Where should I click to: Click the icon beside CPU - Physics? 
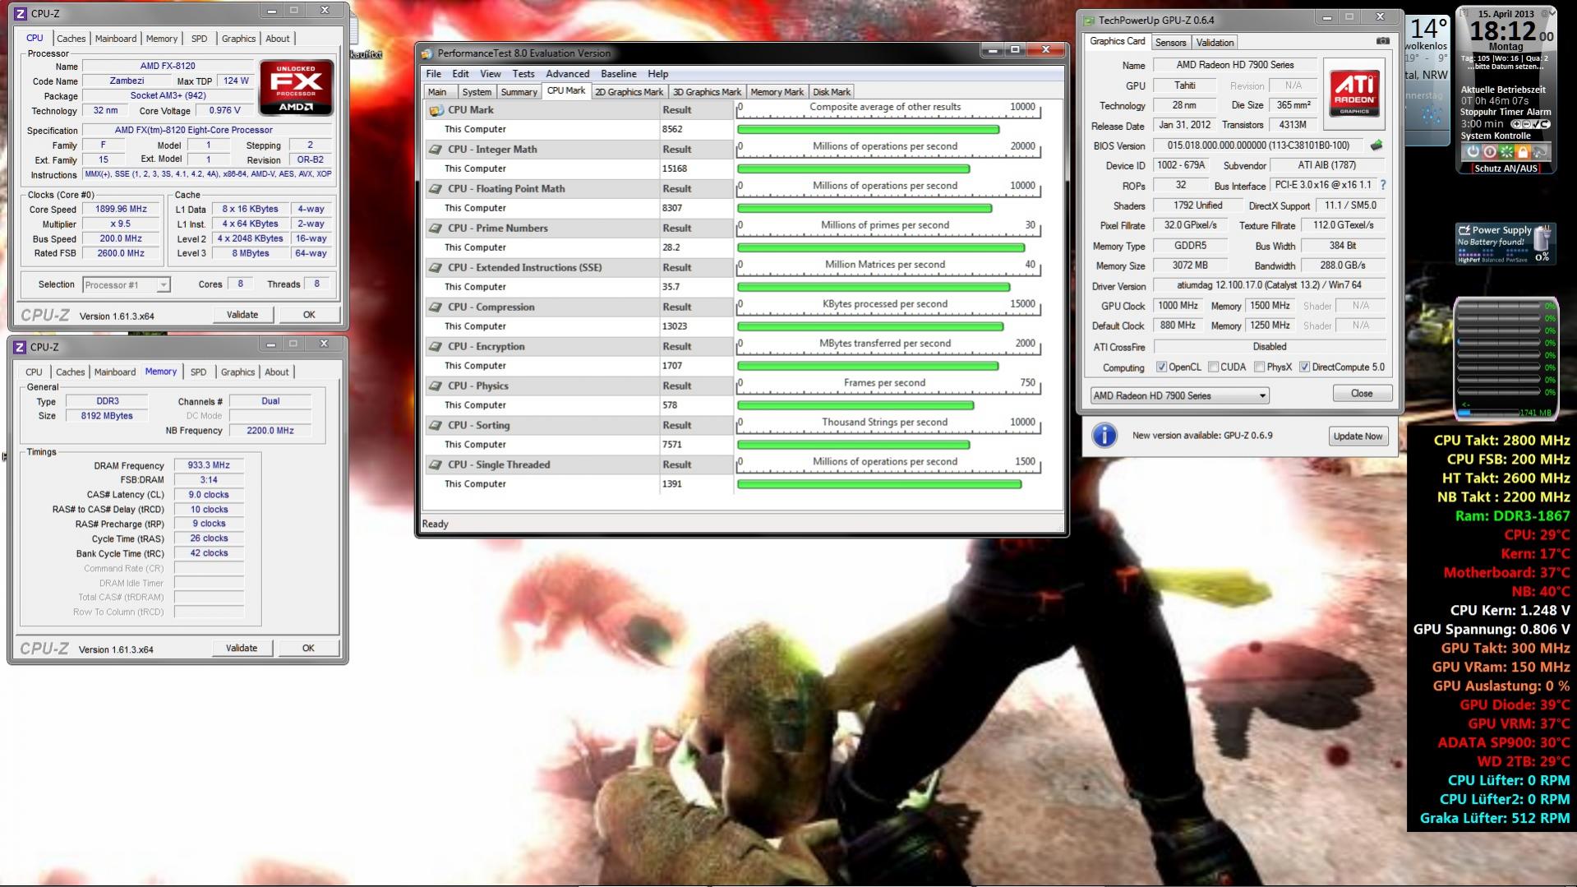tap(436, 386)
